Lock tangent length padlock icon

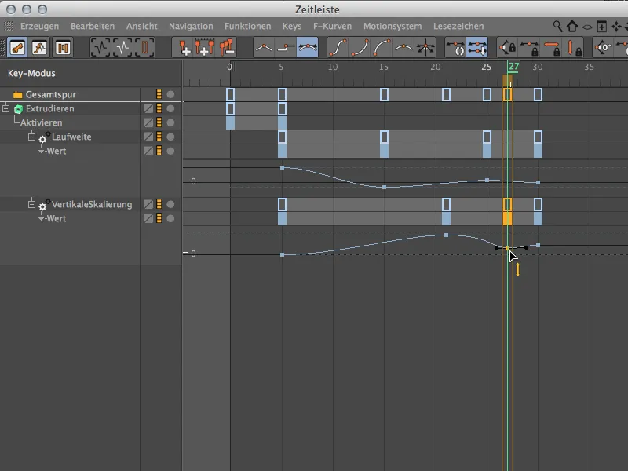click(529, 48)
